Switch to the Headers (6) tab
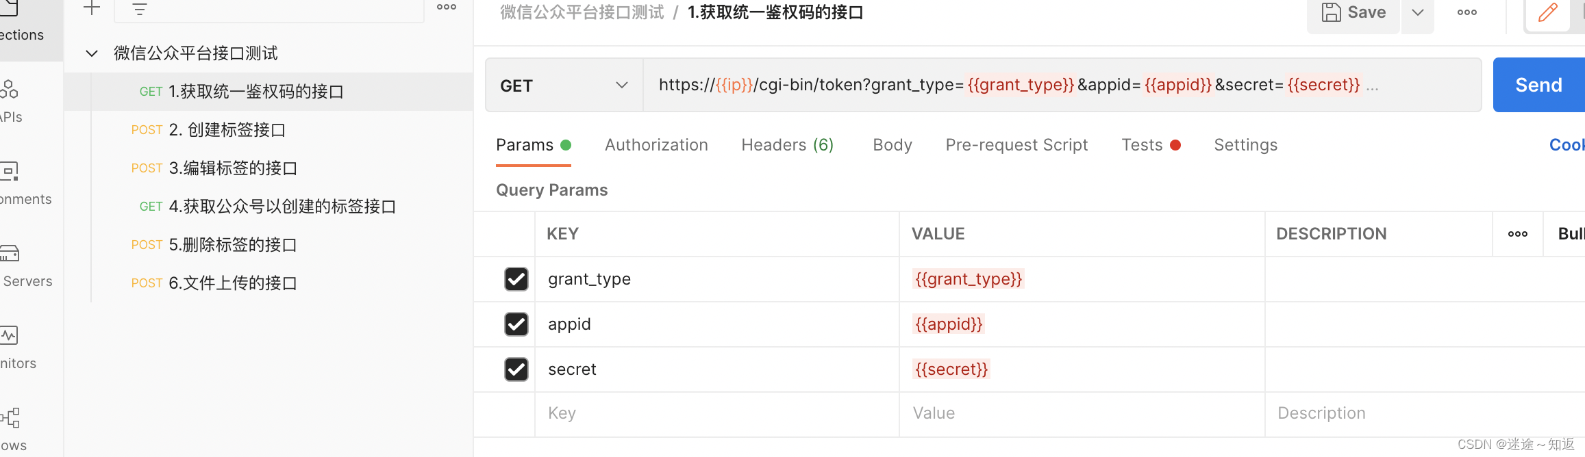Image resolution: width=1585 pixels, height=457 pixels. (787, 145)
